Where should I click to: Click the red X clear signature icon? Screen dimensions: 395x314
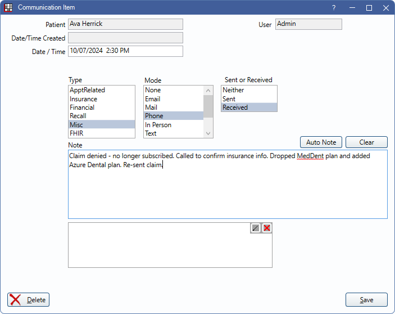(267, 228)
